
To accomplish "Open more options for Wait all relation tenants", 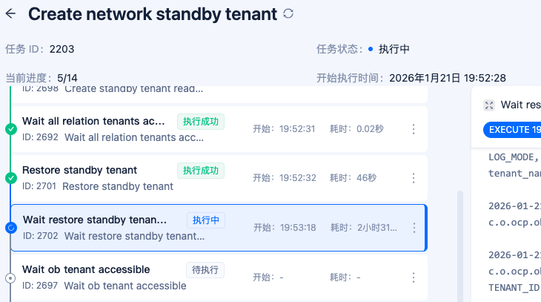I will point(414,129).
